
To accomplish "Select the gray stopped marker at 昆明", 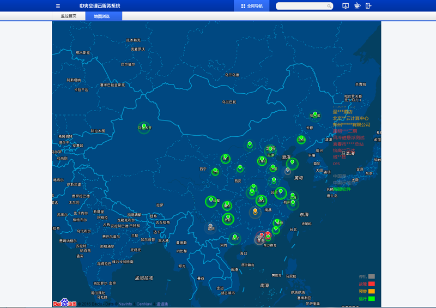I will [x=210, y=227].
